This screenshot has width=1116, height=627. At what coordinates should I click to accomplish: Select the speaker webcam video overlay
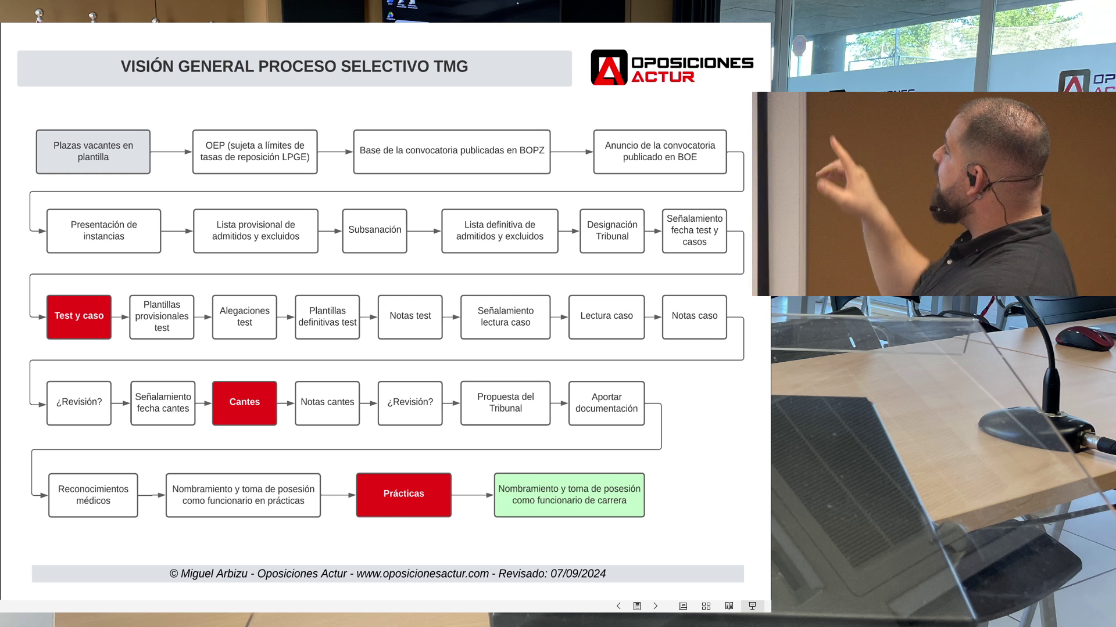[x=934, y=194]
